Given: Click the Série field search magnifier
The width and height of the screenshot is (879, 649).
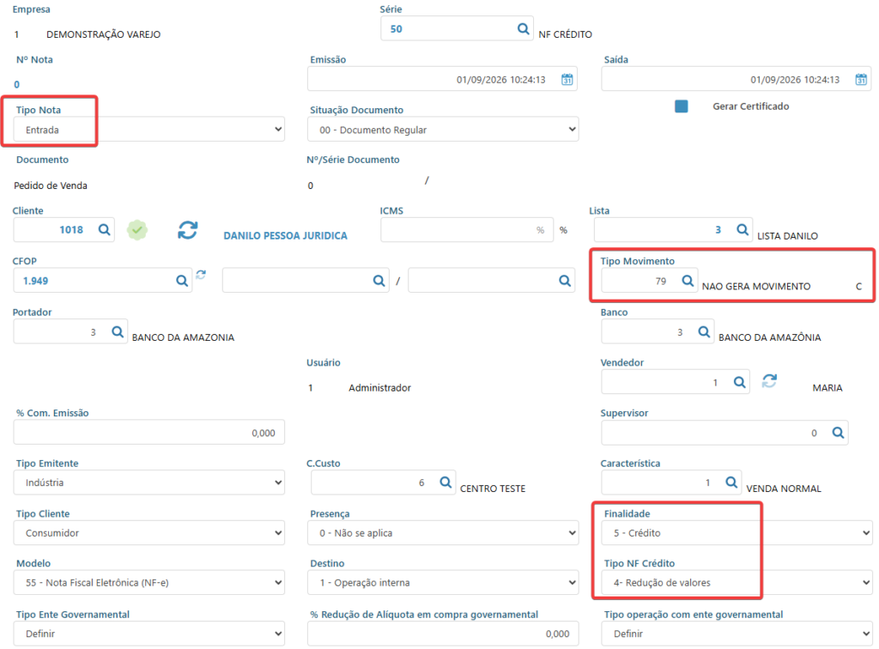Looking at the screenshot, I should point(523,28).
